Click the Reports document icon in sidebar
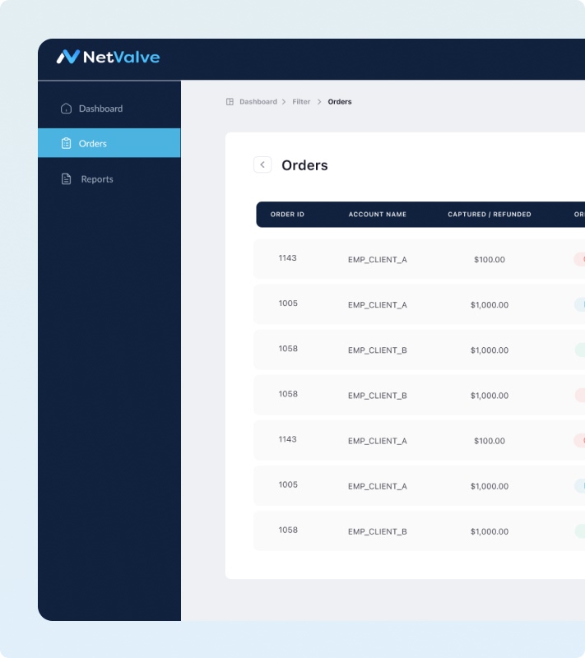Image resolution: width=585 pixels, height=658 pixels. 66,178
